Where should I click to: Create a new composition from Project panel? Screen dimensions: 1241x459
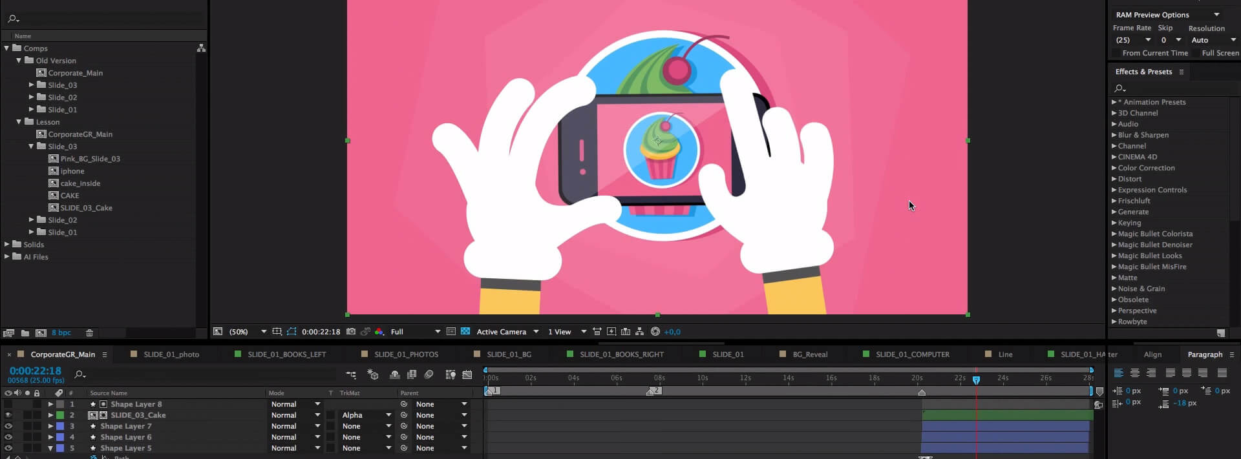pyautogui.click(x=41, y=333)
